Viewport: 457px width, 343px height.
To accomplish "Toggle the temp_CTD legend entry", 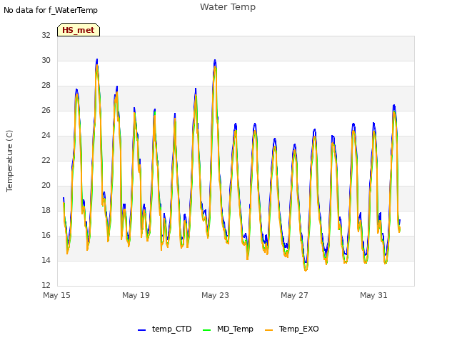I will (165, 329).
